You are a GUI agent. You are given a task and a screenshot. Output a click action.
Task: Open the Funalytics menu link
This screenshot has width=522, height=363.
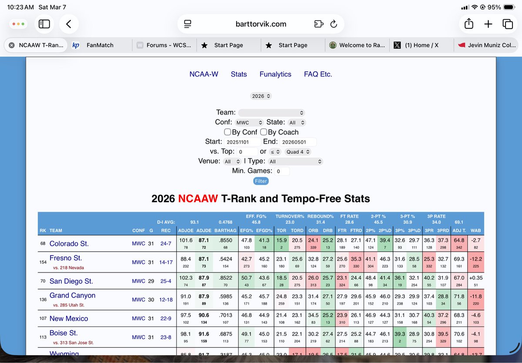coord(275,74)
